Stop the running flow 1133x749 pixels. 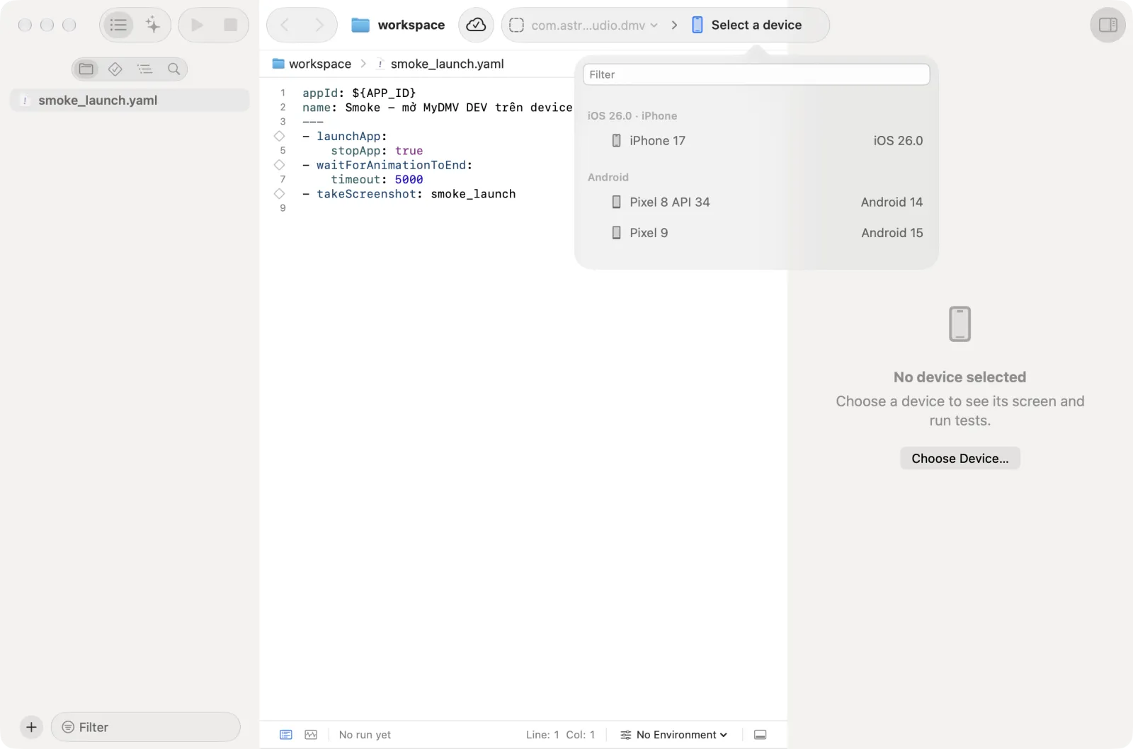click(x=230, y=25)
